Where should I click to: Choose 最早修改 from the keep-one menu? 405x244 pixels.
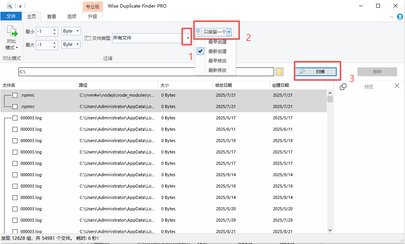tap(217, 61)
